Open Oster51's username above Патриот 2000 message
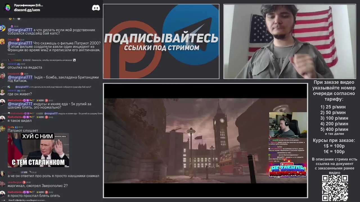 tap(12, 40)
